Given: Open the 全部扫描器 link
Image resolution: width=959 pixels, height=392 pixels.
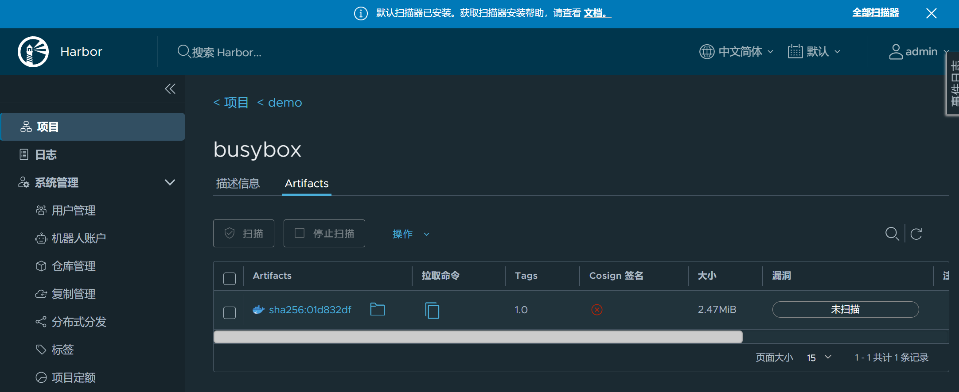Looking at the screenshot, I should (876, 13).
